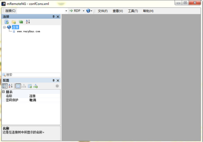The width and height of the screenshot is (203, 142).
Task: Click the green view icon in 连接 toolbar
Action: [21, 22]
